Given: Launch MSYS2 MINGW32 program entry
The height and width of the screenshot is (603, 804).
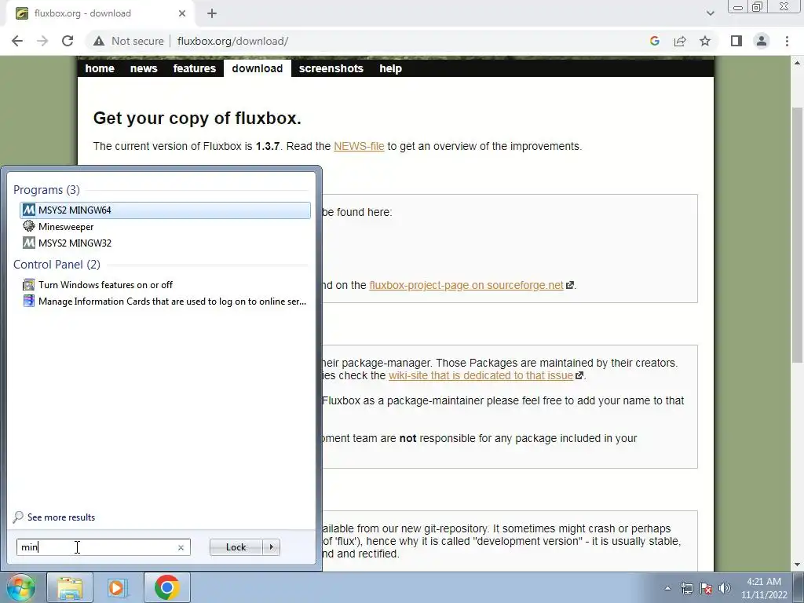Looking at the screenshot, I should point(165,243).
